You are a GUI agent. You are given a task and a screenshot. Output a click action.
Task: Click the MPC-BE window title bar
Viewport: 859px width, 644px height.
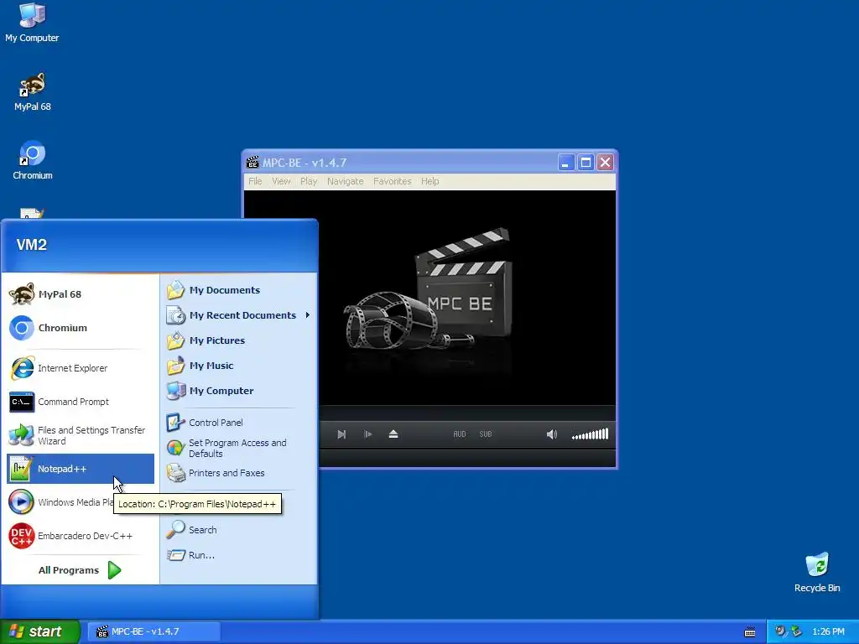[x=429, y=162]
